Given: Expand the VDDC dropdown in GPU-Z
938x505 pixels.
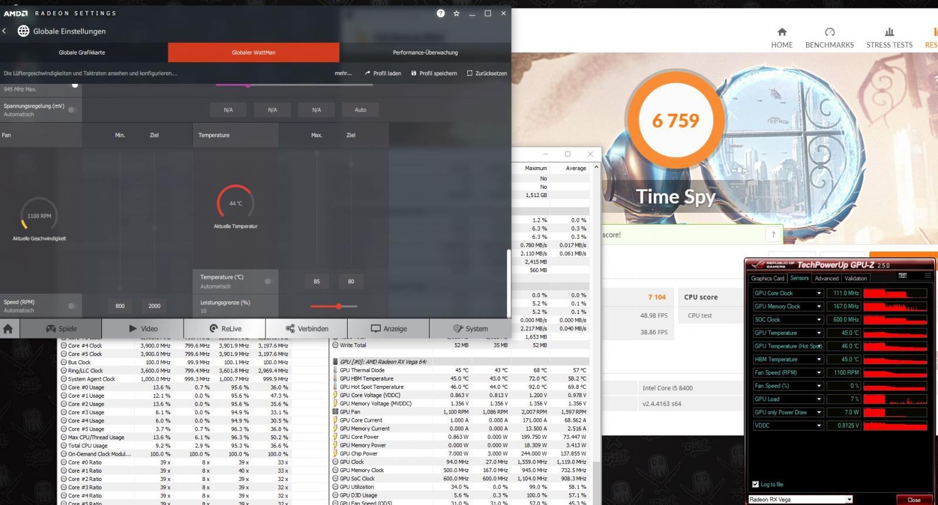Looking at the screenshot, I should [x=819, y=425].
